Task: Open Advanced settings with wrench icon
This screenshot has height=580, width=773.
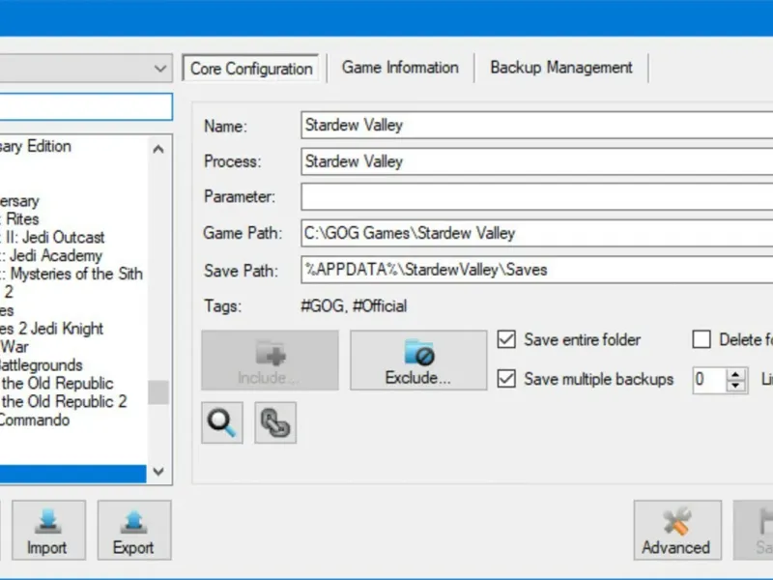Action: (677, 530)
